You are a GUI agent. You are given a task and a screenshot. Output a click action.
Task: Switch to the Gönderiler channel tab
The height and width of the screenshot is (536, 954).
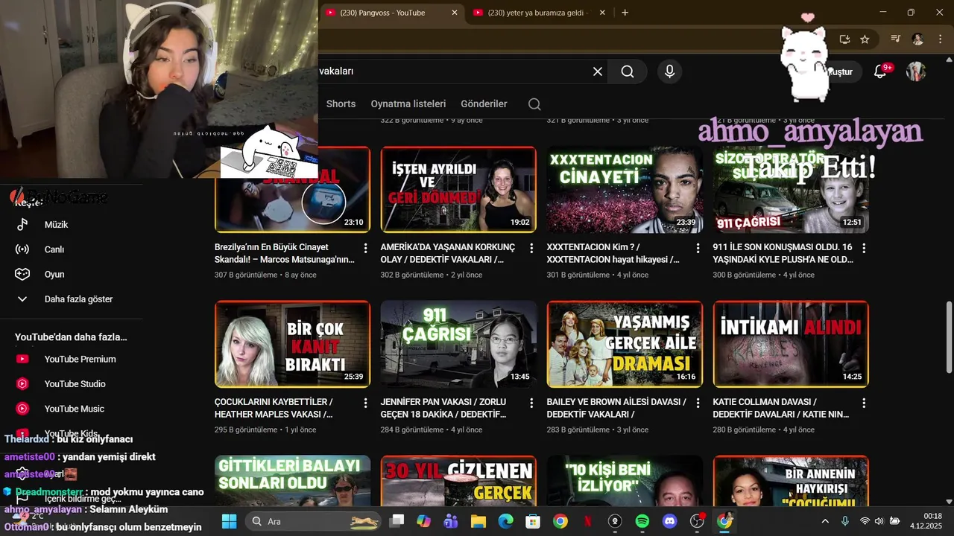pyautogui.click(x=484, y=104)
